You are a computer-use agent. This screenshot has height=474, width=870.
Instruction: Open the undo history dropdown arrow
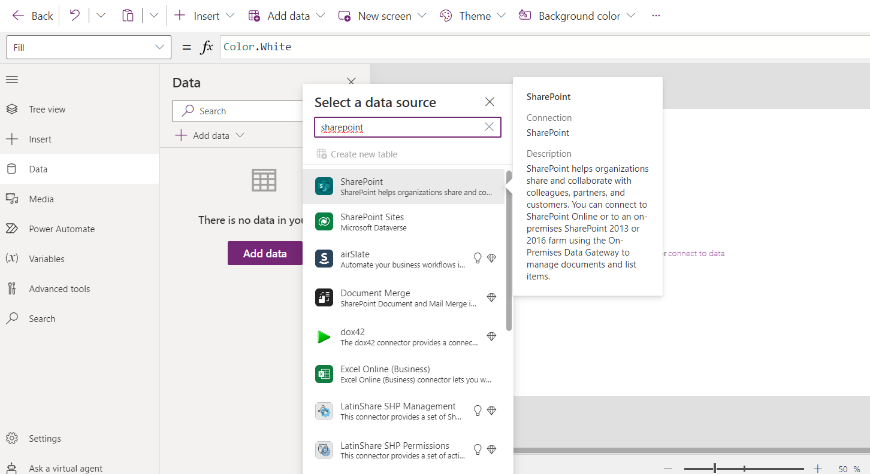coord(101,16)
